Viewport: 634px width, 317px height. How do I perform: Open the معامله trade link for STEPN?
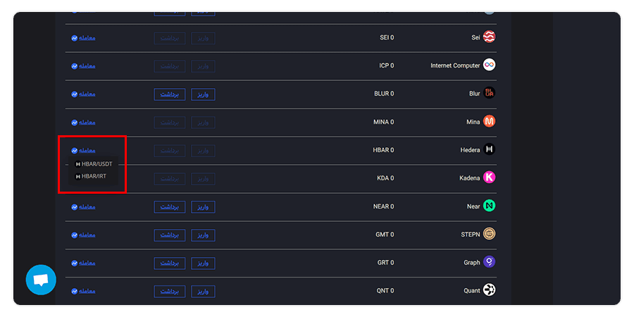tap(83, 235)
